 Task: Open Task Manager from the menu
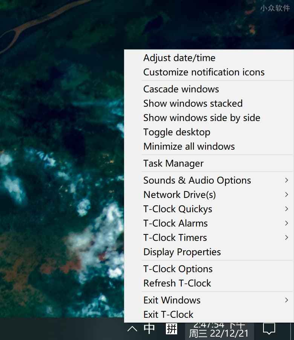[x=173, y=164]
